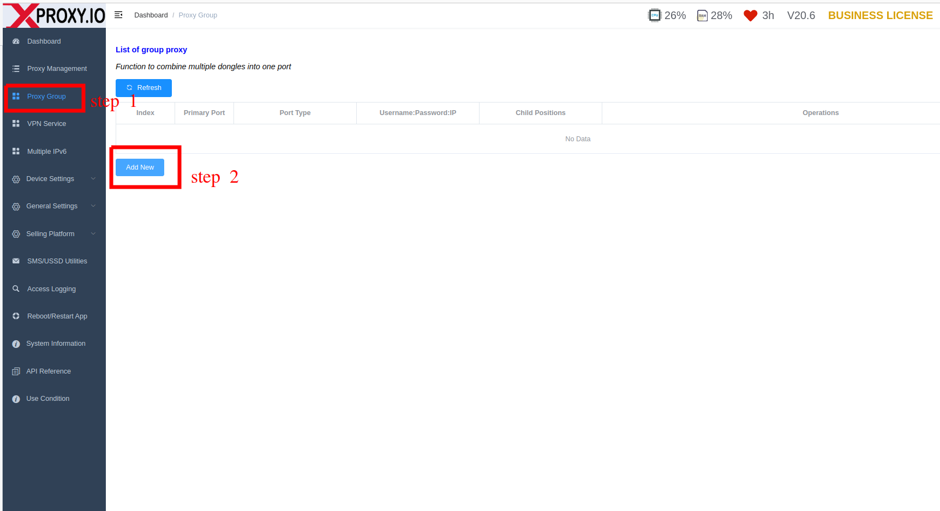Click the Primary Port column header

click(x=204, y=113)
